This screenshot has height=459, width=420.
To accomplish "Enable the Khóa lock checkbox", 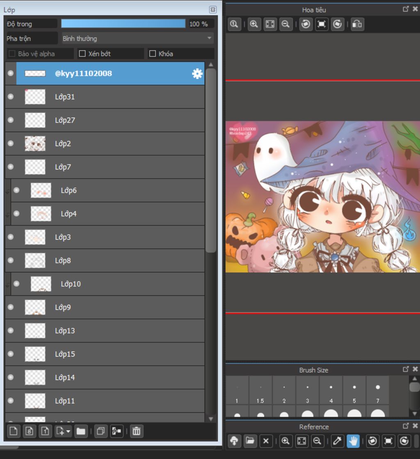I will pyautogui.click(x=153, y=54).
